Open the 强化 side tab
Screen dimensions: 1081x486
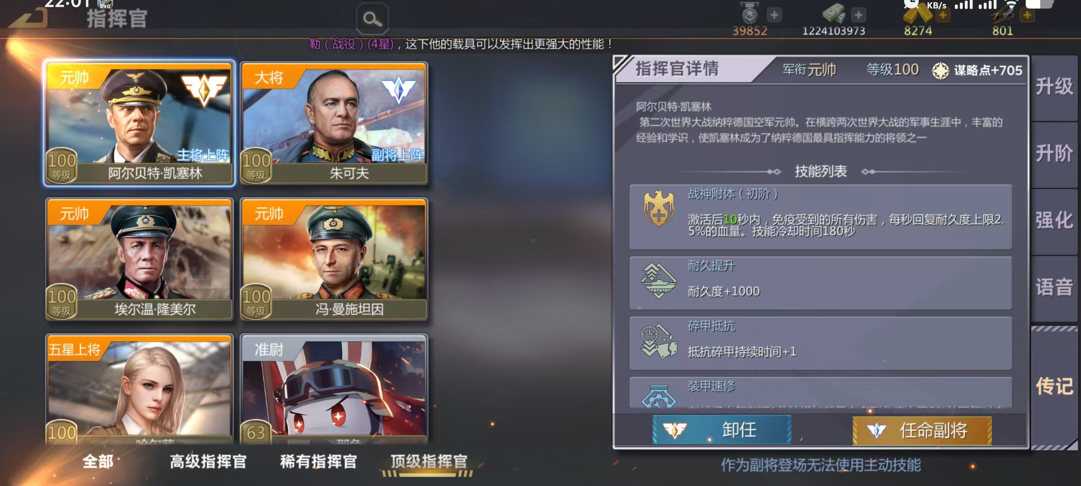coord(1054,221)
